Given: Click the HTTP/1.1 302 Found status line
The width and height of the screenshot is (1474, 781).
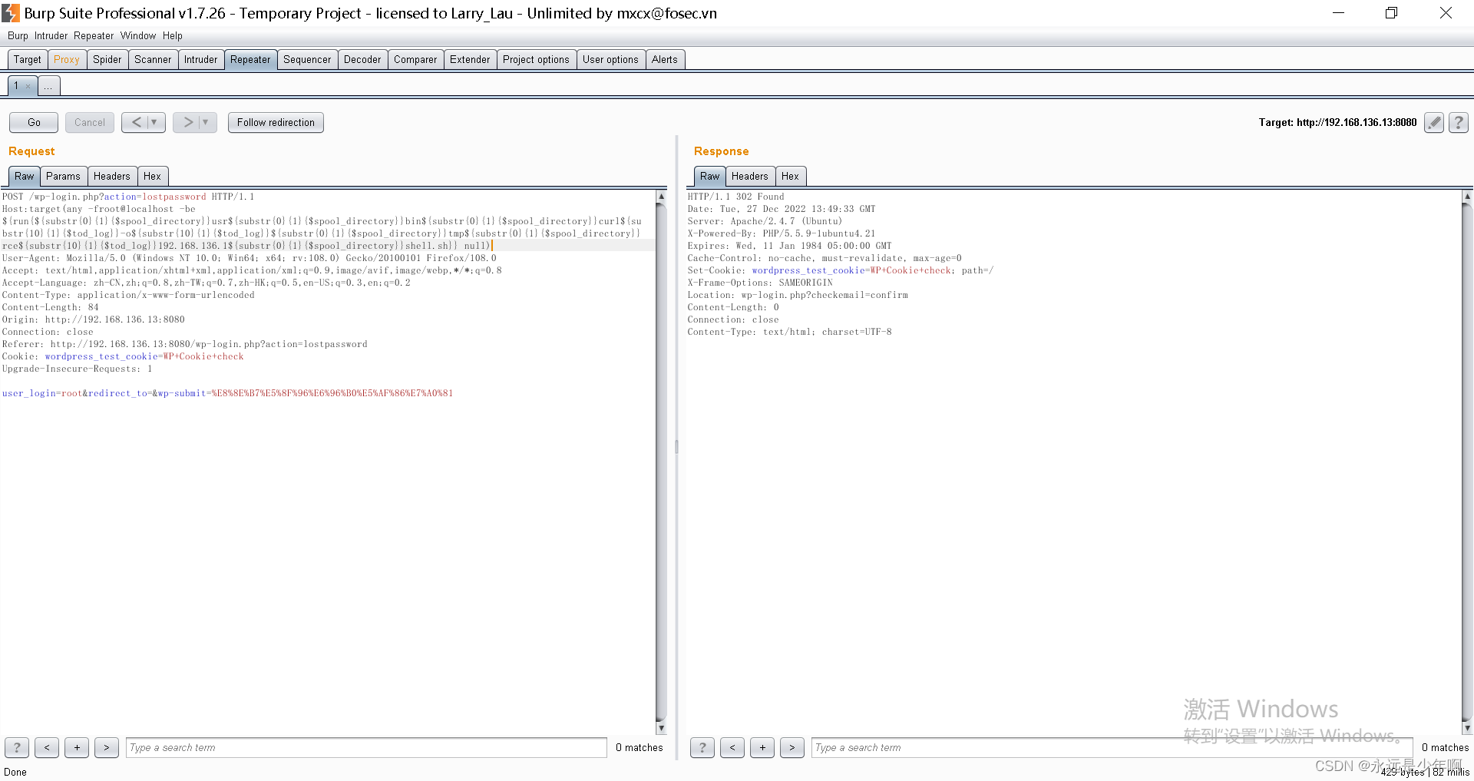Looking at the screenshot, I should tap(735, 197).
